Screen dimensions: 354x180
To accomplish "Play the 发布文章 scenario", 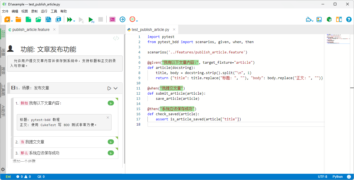I will point(109,88).
